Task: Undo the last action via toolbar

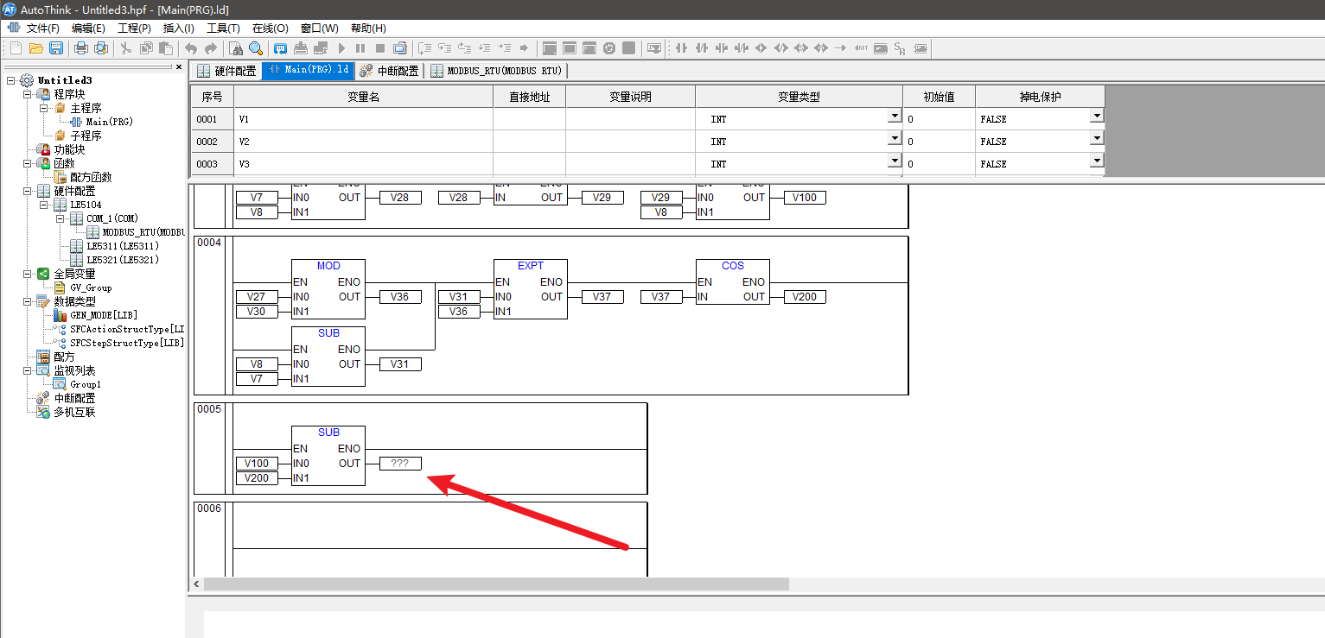Action: (191, 48)
